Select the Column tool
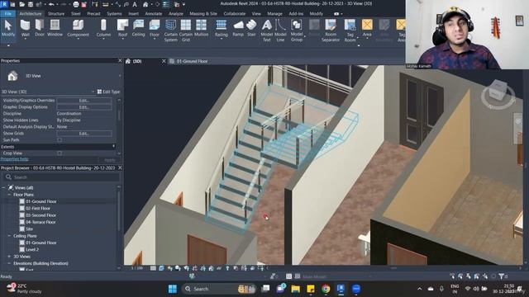 point(103,28)
